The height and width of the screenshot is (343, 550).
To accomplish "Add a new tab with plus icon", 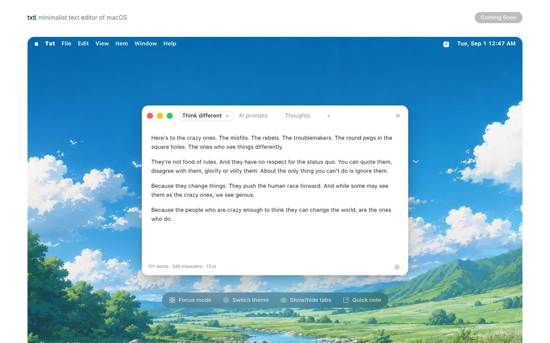I will (329, 116).
